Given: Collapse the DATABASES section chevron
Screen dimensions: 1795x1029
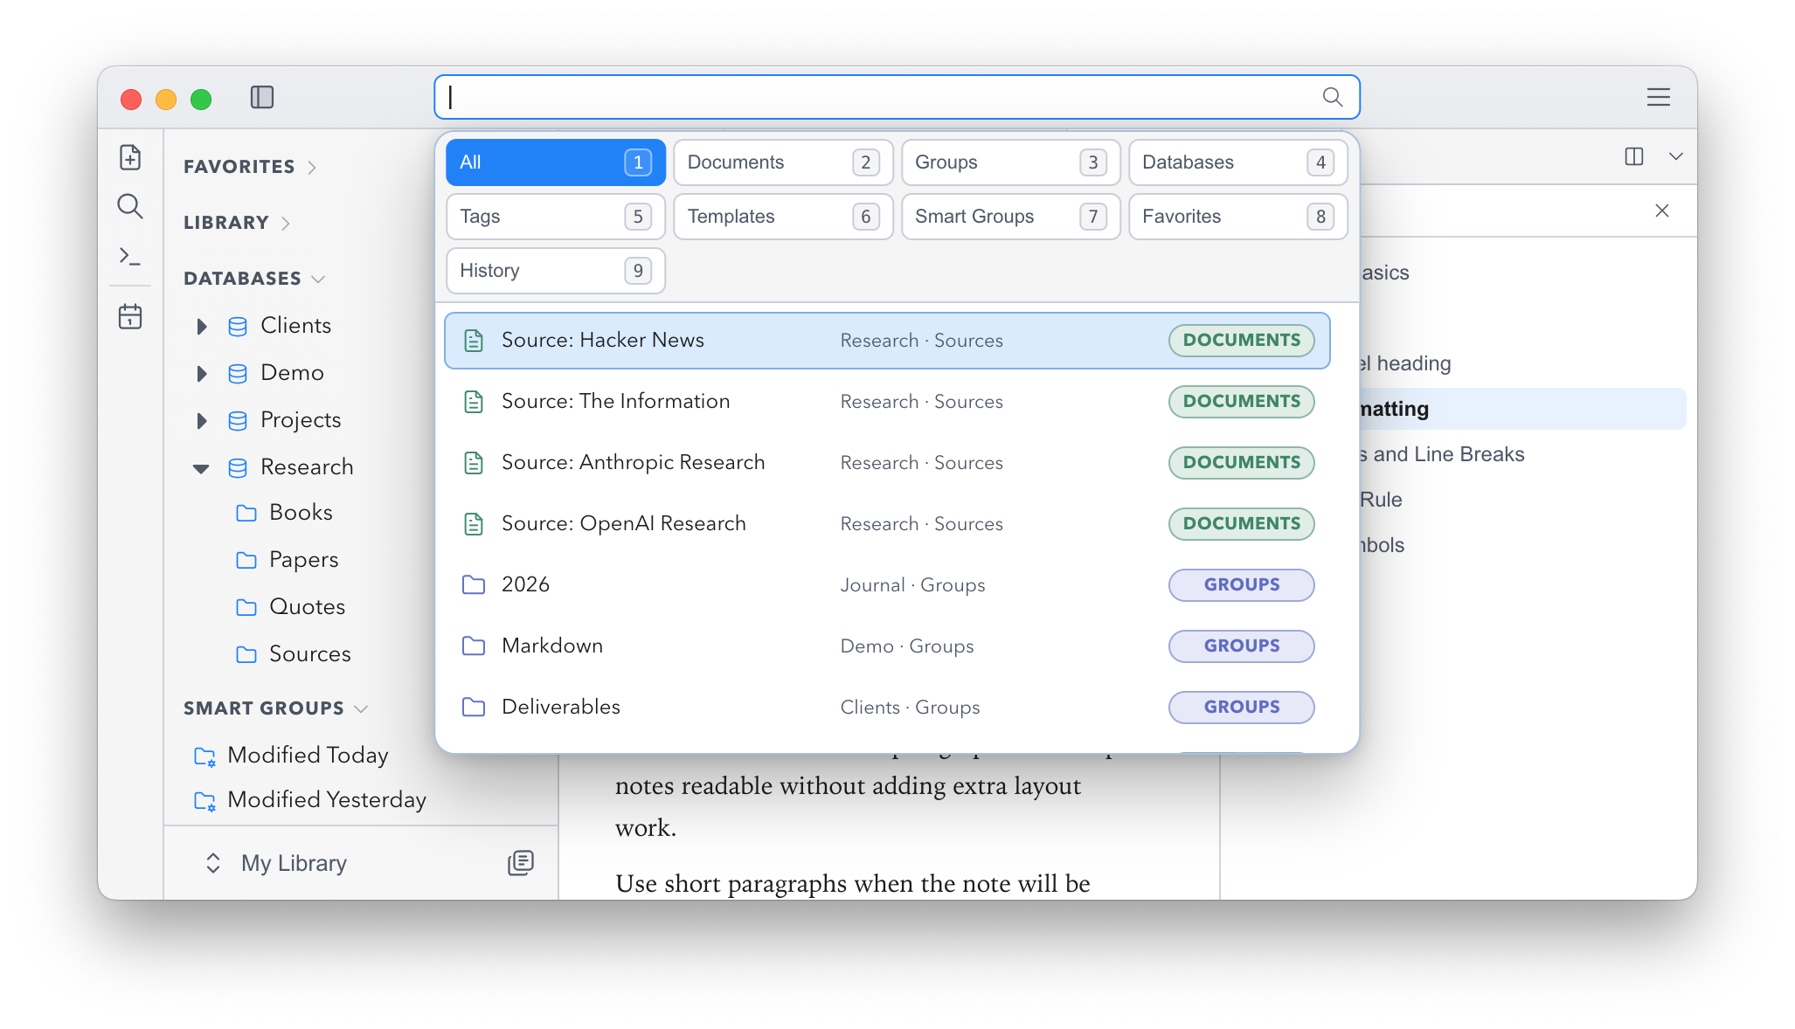Looking at the screenshot, I should pos(318,279).
